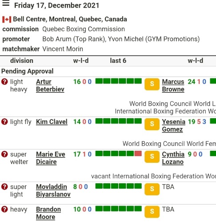Image resolution: width=216 pixels, height=223 pixels.
Task: Click the question mark icon beside Movladdin Biyarslanov
Action: click(x=4, y=187)
